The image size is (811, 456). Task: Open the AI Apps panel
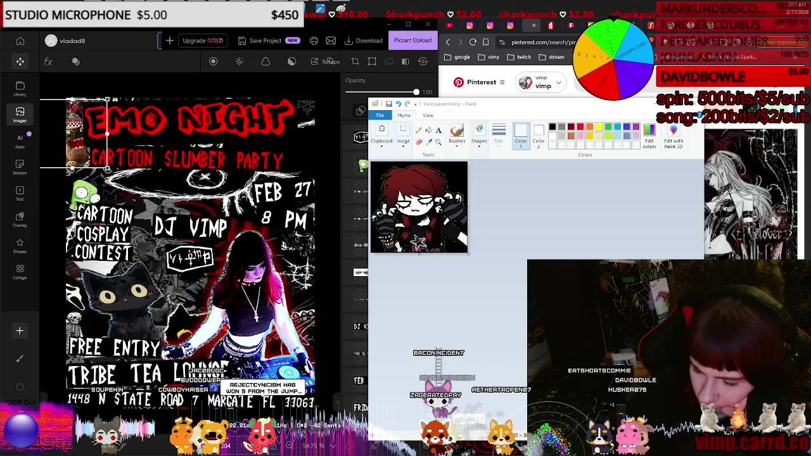20,141
